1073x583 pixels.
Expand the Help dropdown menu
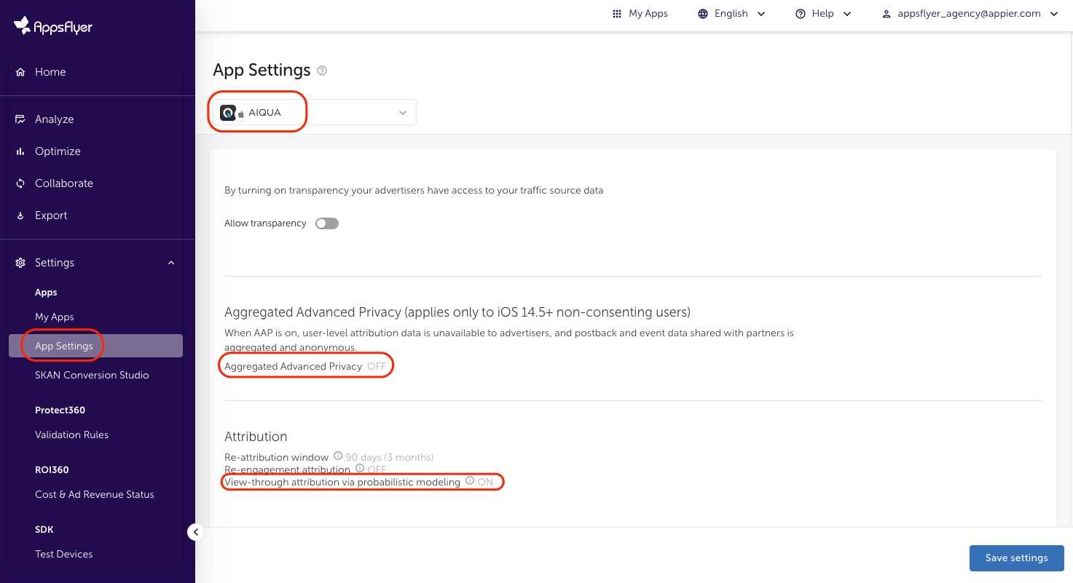coord(823,14)
